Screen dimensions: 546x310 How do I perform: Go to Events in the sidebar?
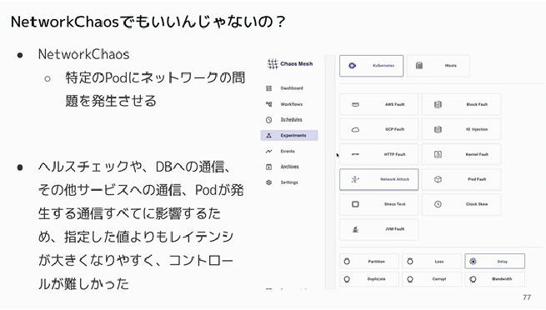click(288, 151)
